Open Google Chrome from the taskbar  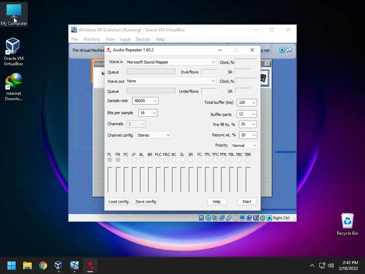[x=43, y=265]
